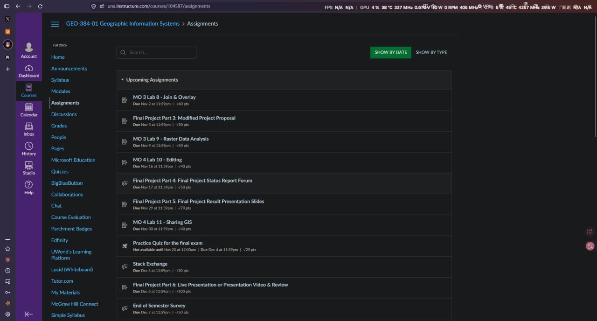This screenshot has height=321, width=597.
Task: Open the floating pink translate button
Action: (x=590, y=246)
